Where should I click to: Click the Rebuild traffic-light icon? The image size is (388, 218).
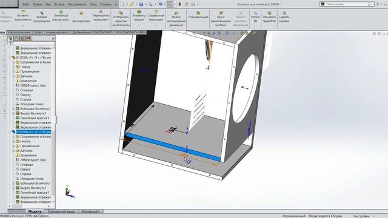[x=179, y=4]
